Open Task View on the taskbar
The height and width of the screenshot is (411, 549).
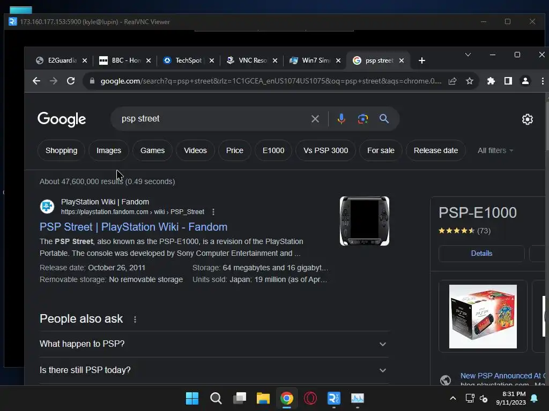pos(240,398)
